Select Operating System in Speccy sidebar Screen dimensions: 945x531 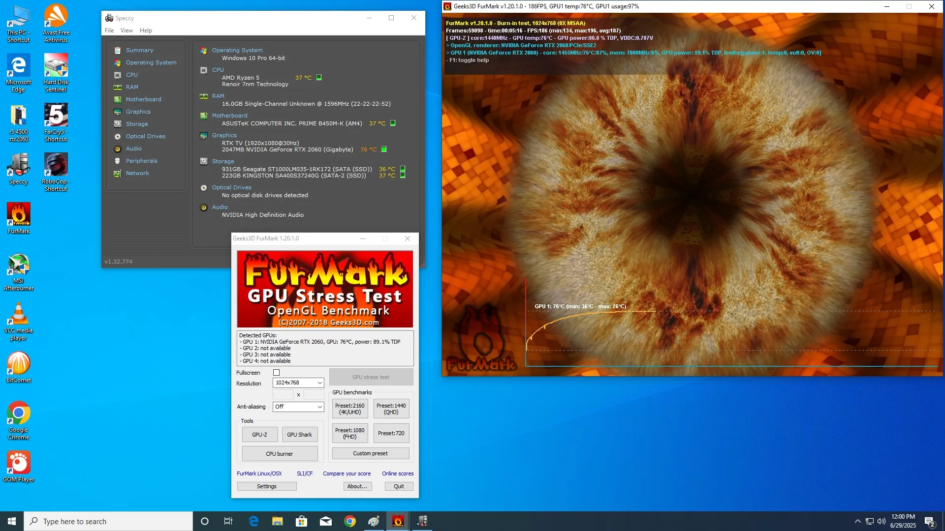tap(151, 62)
